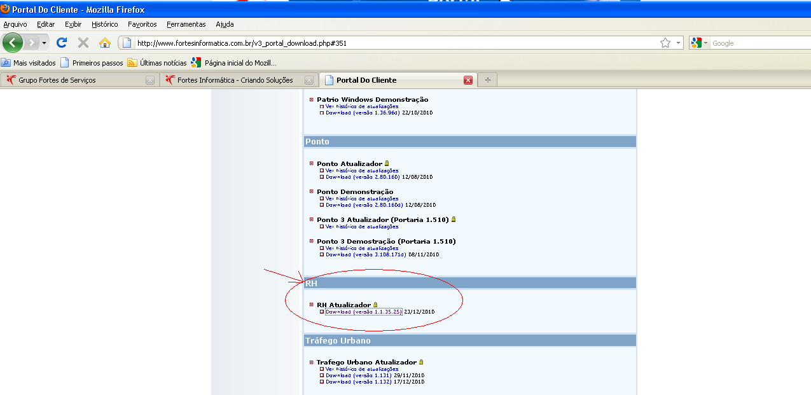This screenshot has width=811, height=395.
Task: Open Página inicial do Mozilla bookmark
Action: [x=234, y=63]
